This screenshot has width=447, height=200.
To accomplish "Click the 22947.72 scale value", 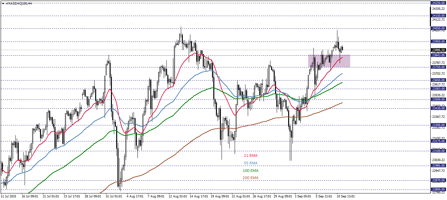I will (x=438, y=171).
